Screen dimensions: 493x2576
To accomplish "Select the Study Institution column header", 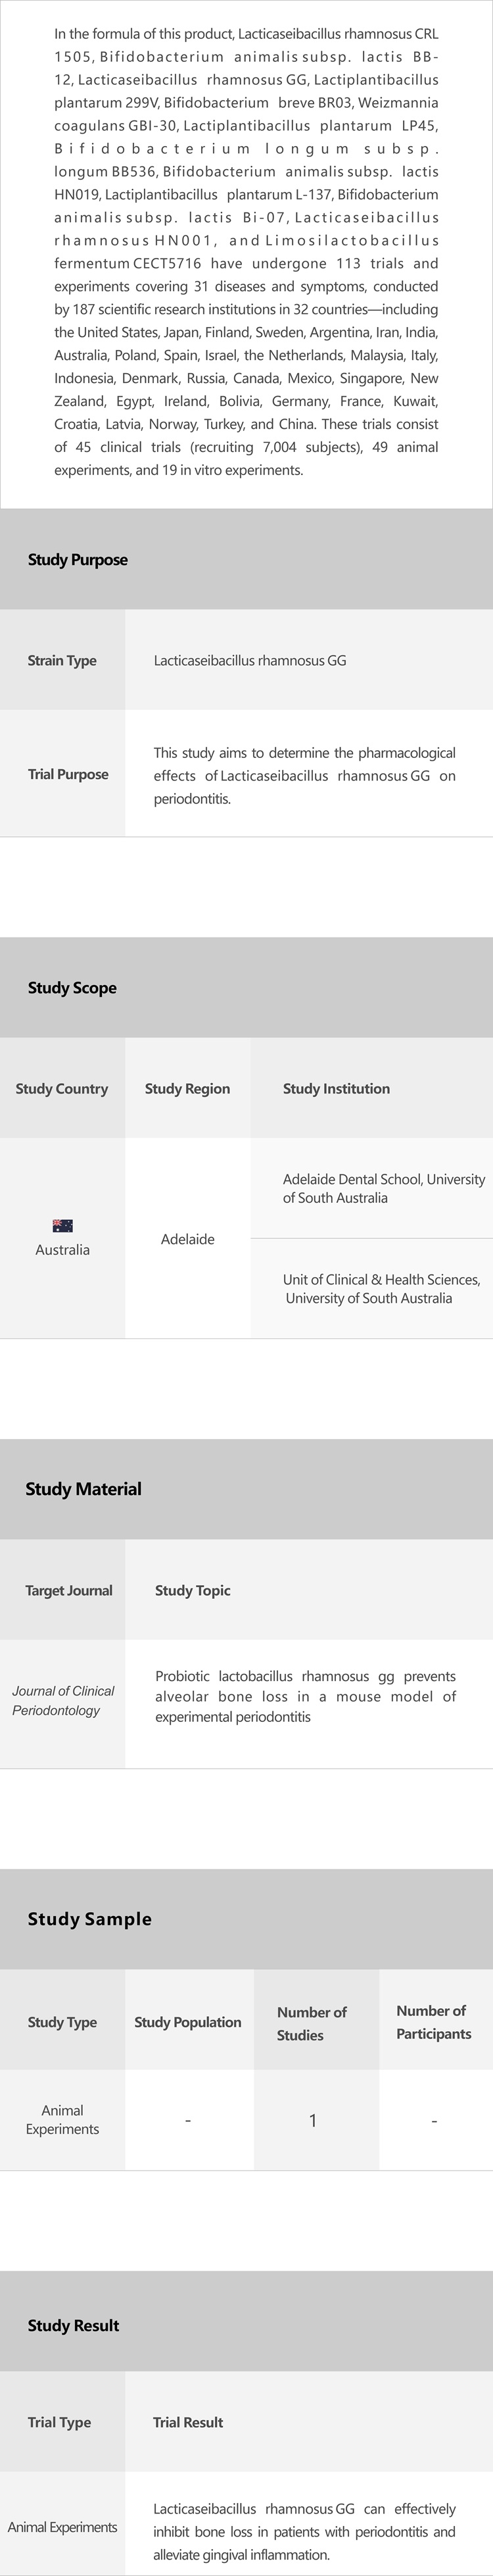I will (336, 1089).
